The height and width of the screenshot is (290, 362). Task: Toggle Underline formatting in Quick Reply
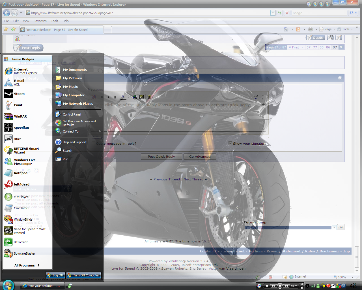tap(115, 97)
